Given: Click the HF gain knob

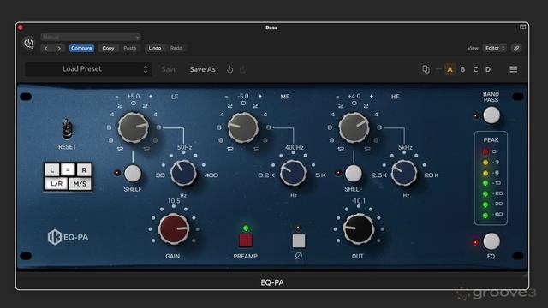Looking at the screenshot, I should [354, 127].
